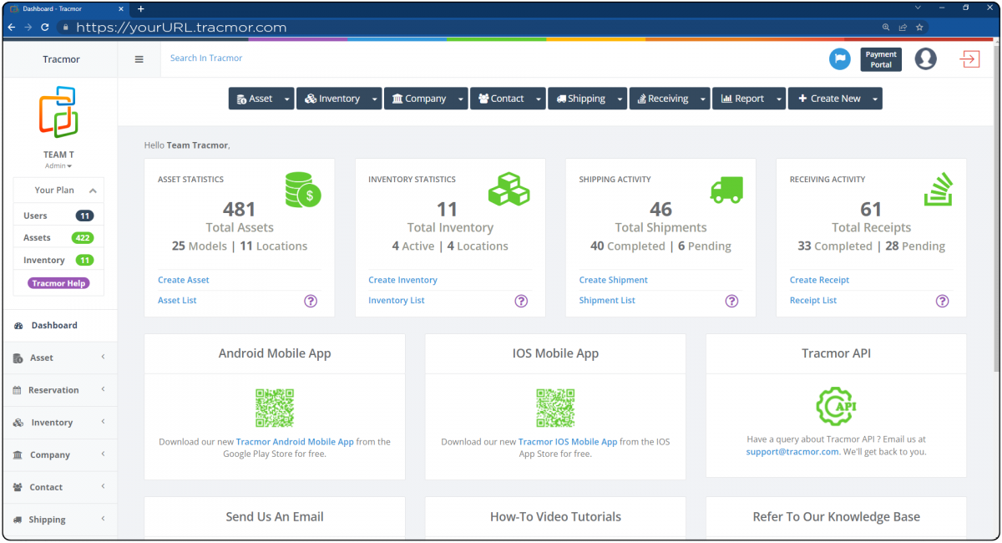Click the truck icon on Shipping Activity card
This screenshot has width=1002, height=543.
[726, 190]
